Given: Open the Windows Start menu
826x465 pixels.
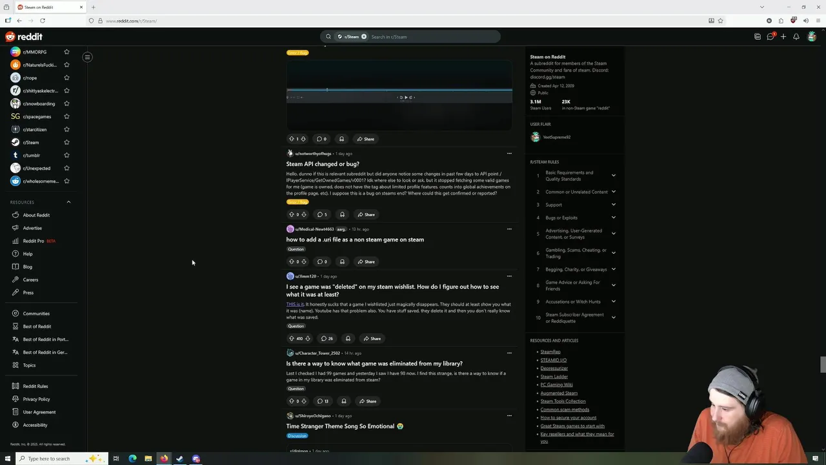Looking at the screenshot, I should (x=6, y=459).
